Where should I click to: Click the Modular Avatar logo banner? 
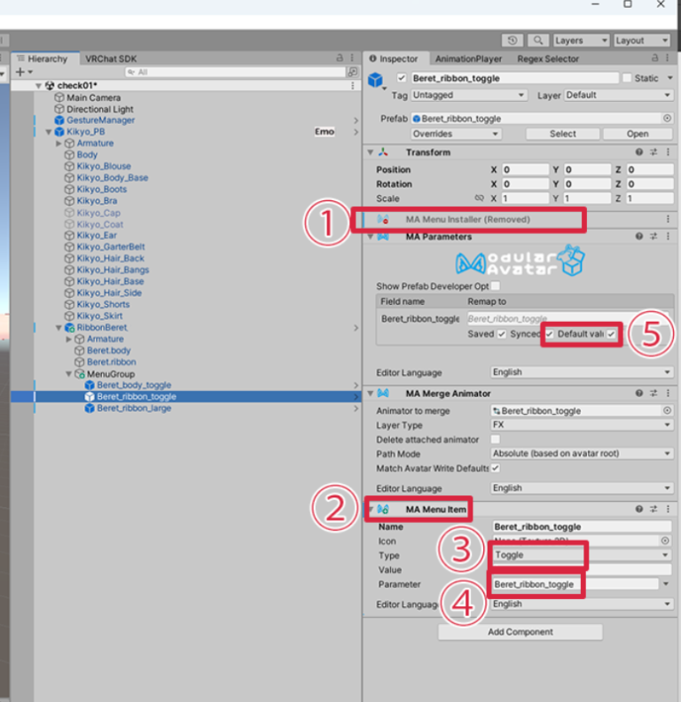click(521, 260)
